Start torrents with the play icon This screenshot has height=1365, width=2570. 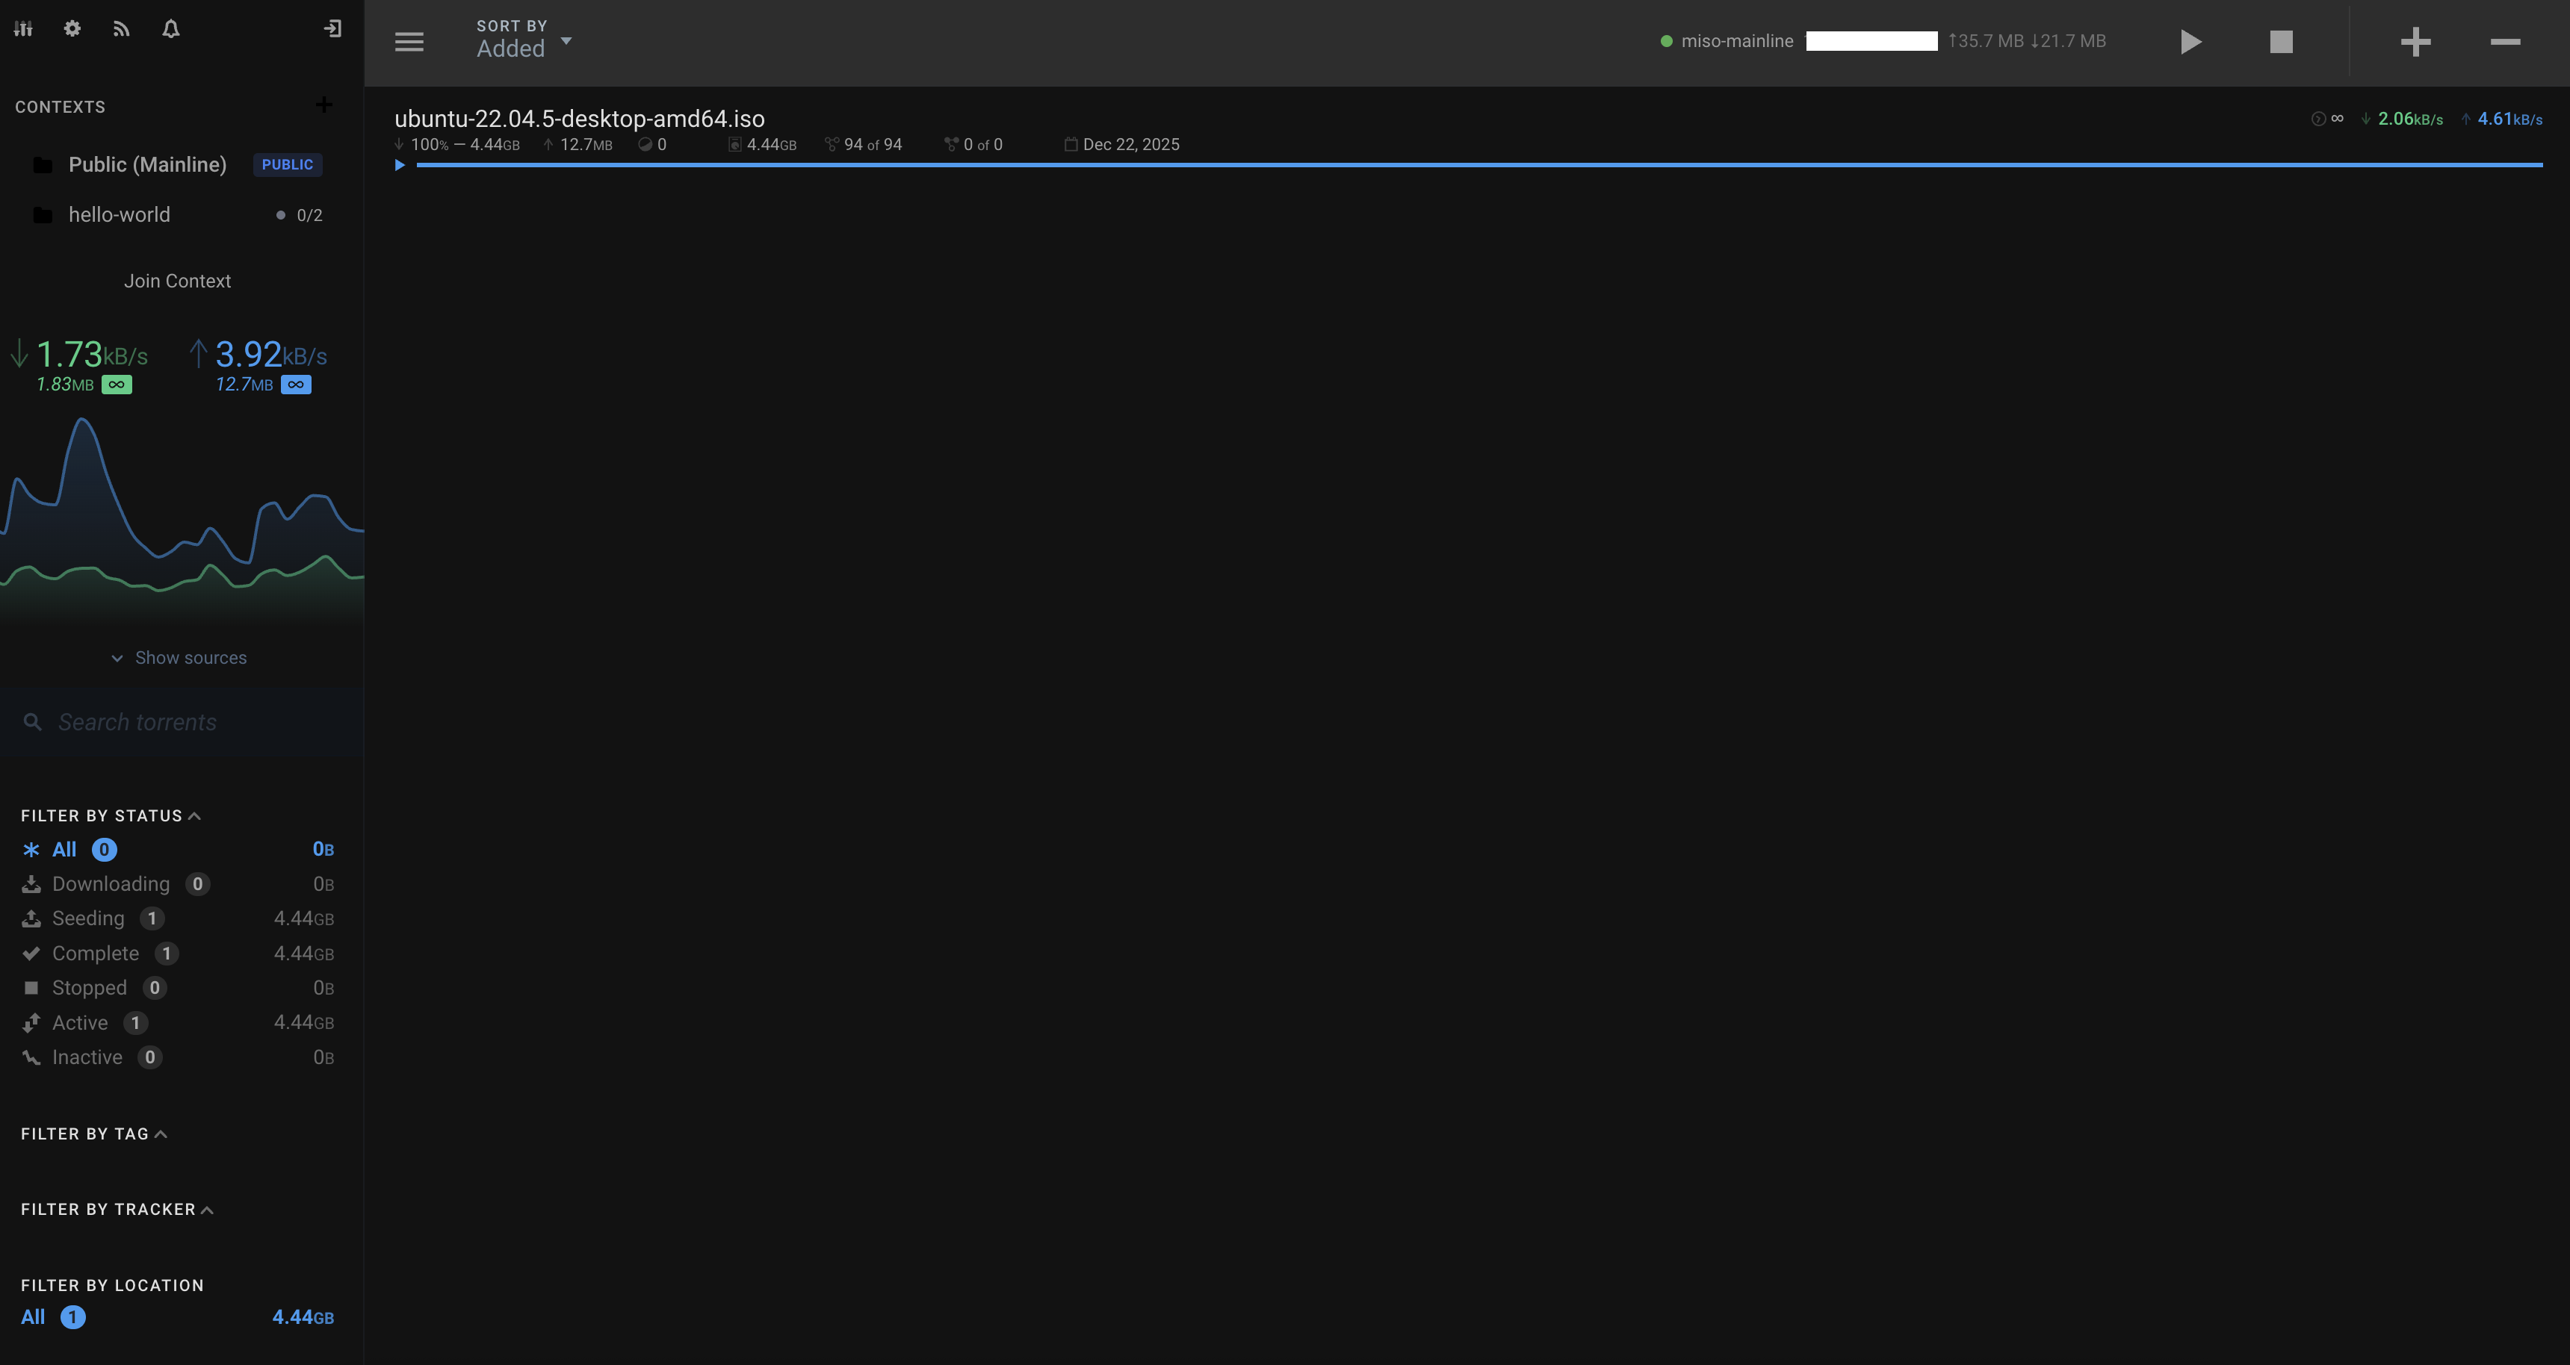click(2191, 41)
